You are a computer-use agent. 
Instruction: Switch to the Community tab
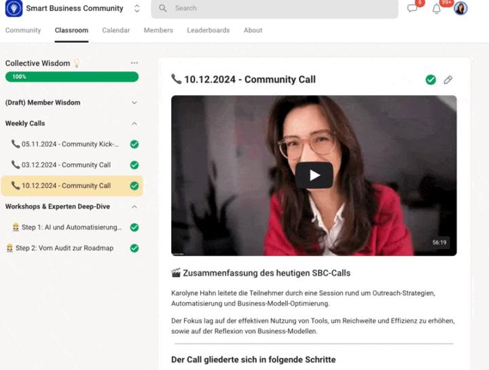point(23,31)
